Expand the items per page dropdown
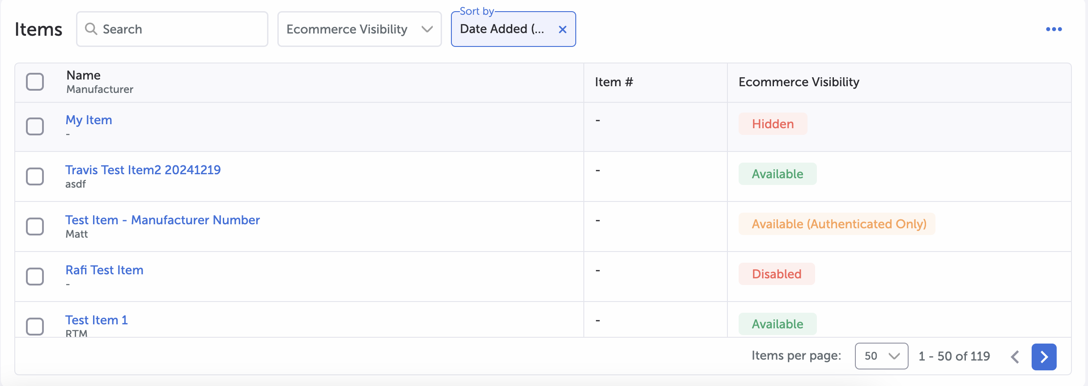Image resolution: width=1088 pixels, height=386 pixels. click(x=881, y=356)
